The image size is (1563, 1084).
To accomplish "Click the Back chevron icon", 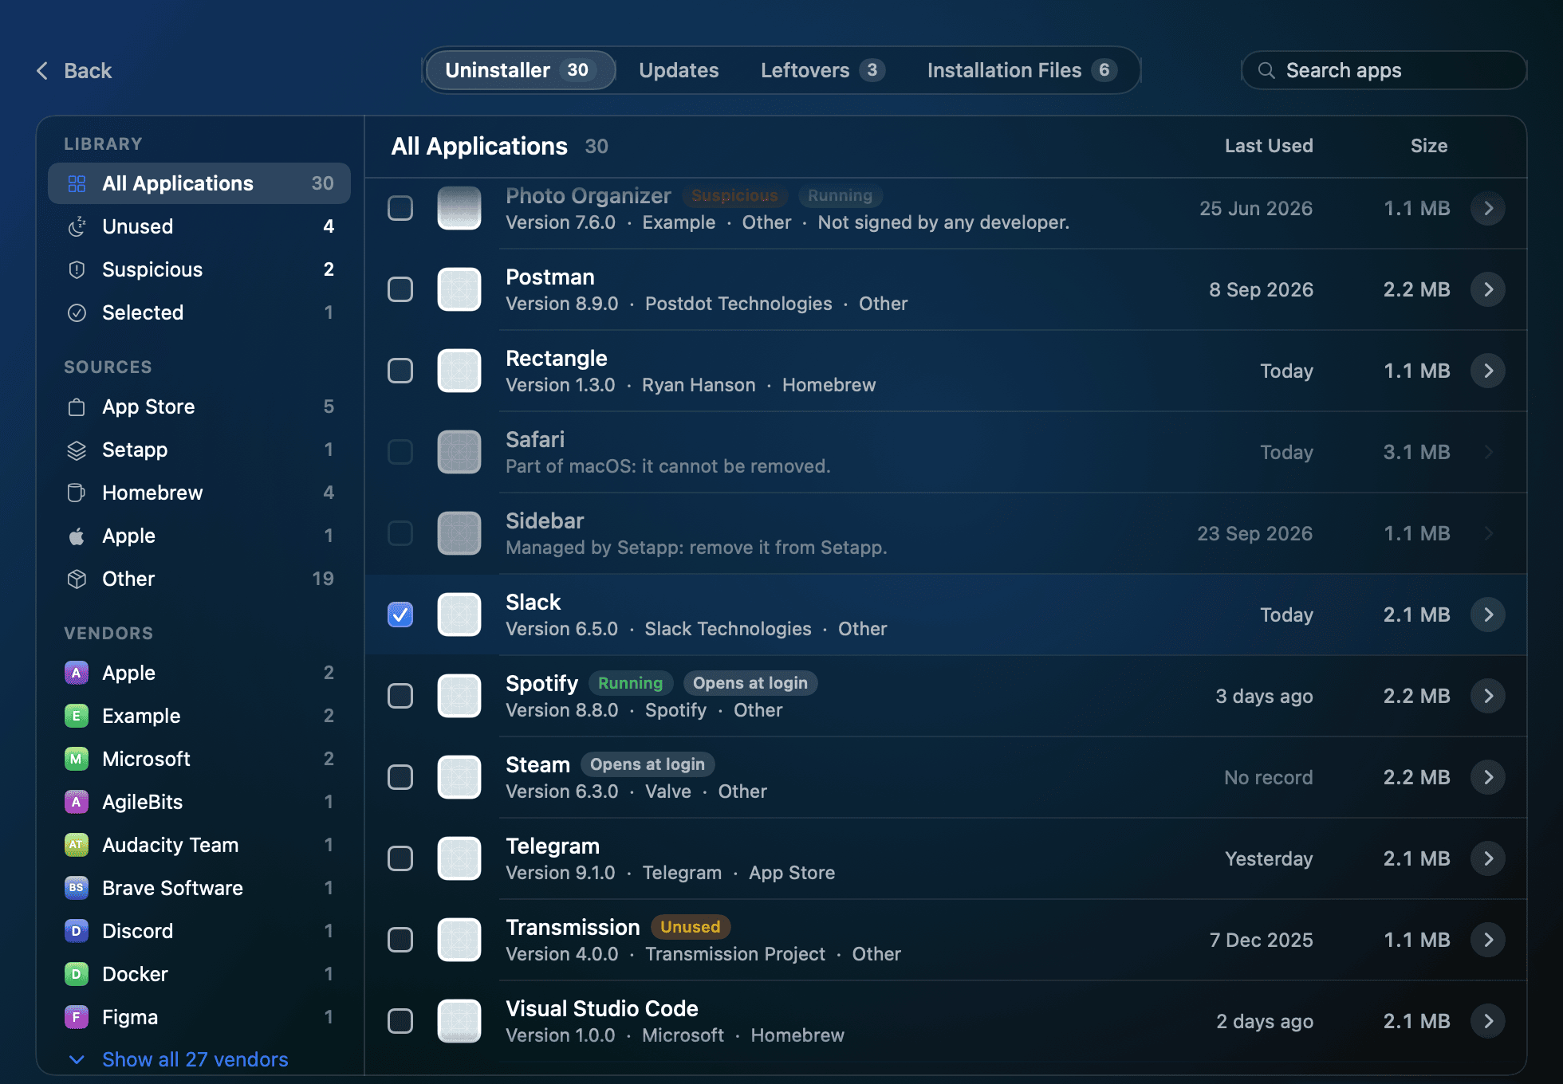I will 43,71.
